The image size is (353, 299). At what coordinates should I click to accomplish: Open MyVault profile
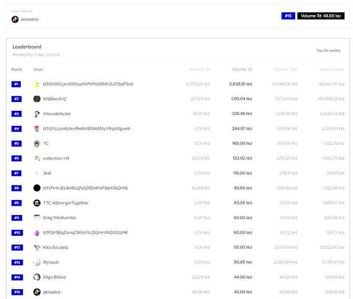(51, 262)
